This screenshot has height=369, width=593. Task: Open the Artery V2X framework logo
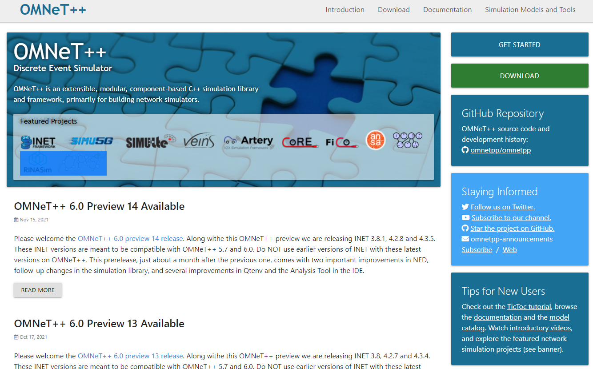(248, 142)
